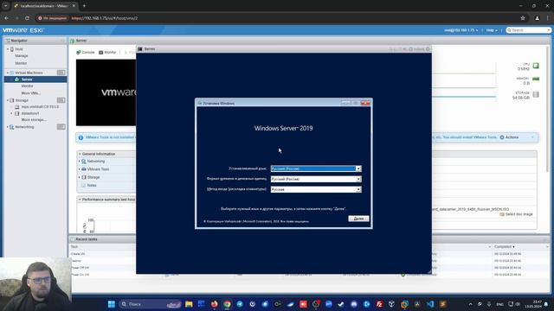Focus the ESXi Search field
Viewport: 554px width, 311px height.
pyautogui.click(x=529, y=30)
